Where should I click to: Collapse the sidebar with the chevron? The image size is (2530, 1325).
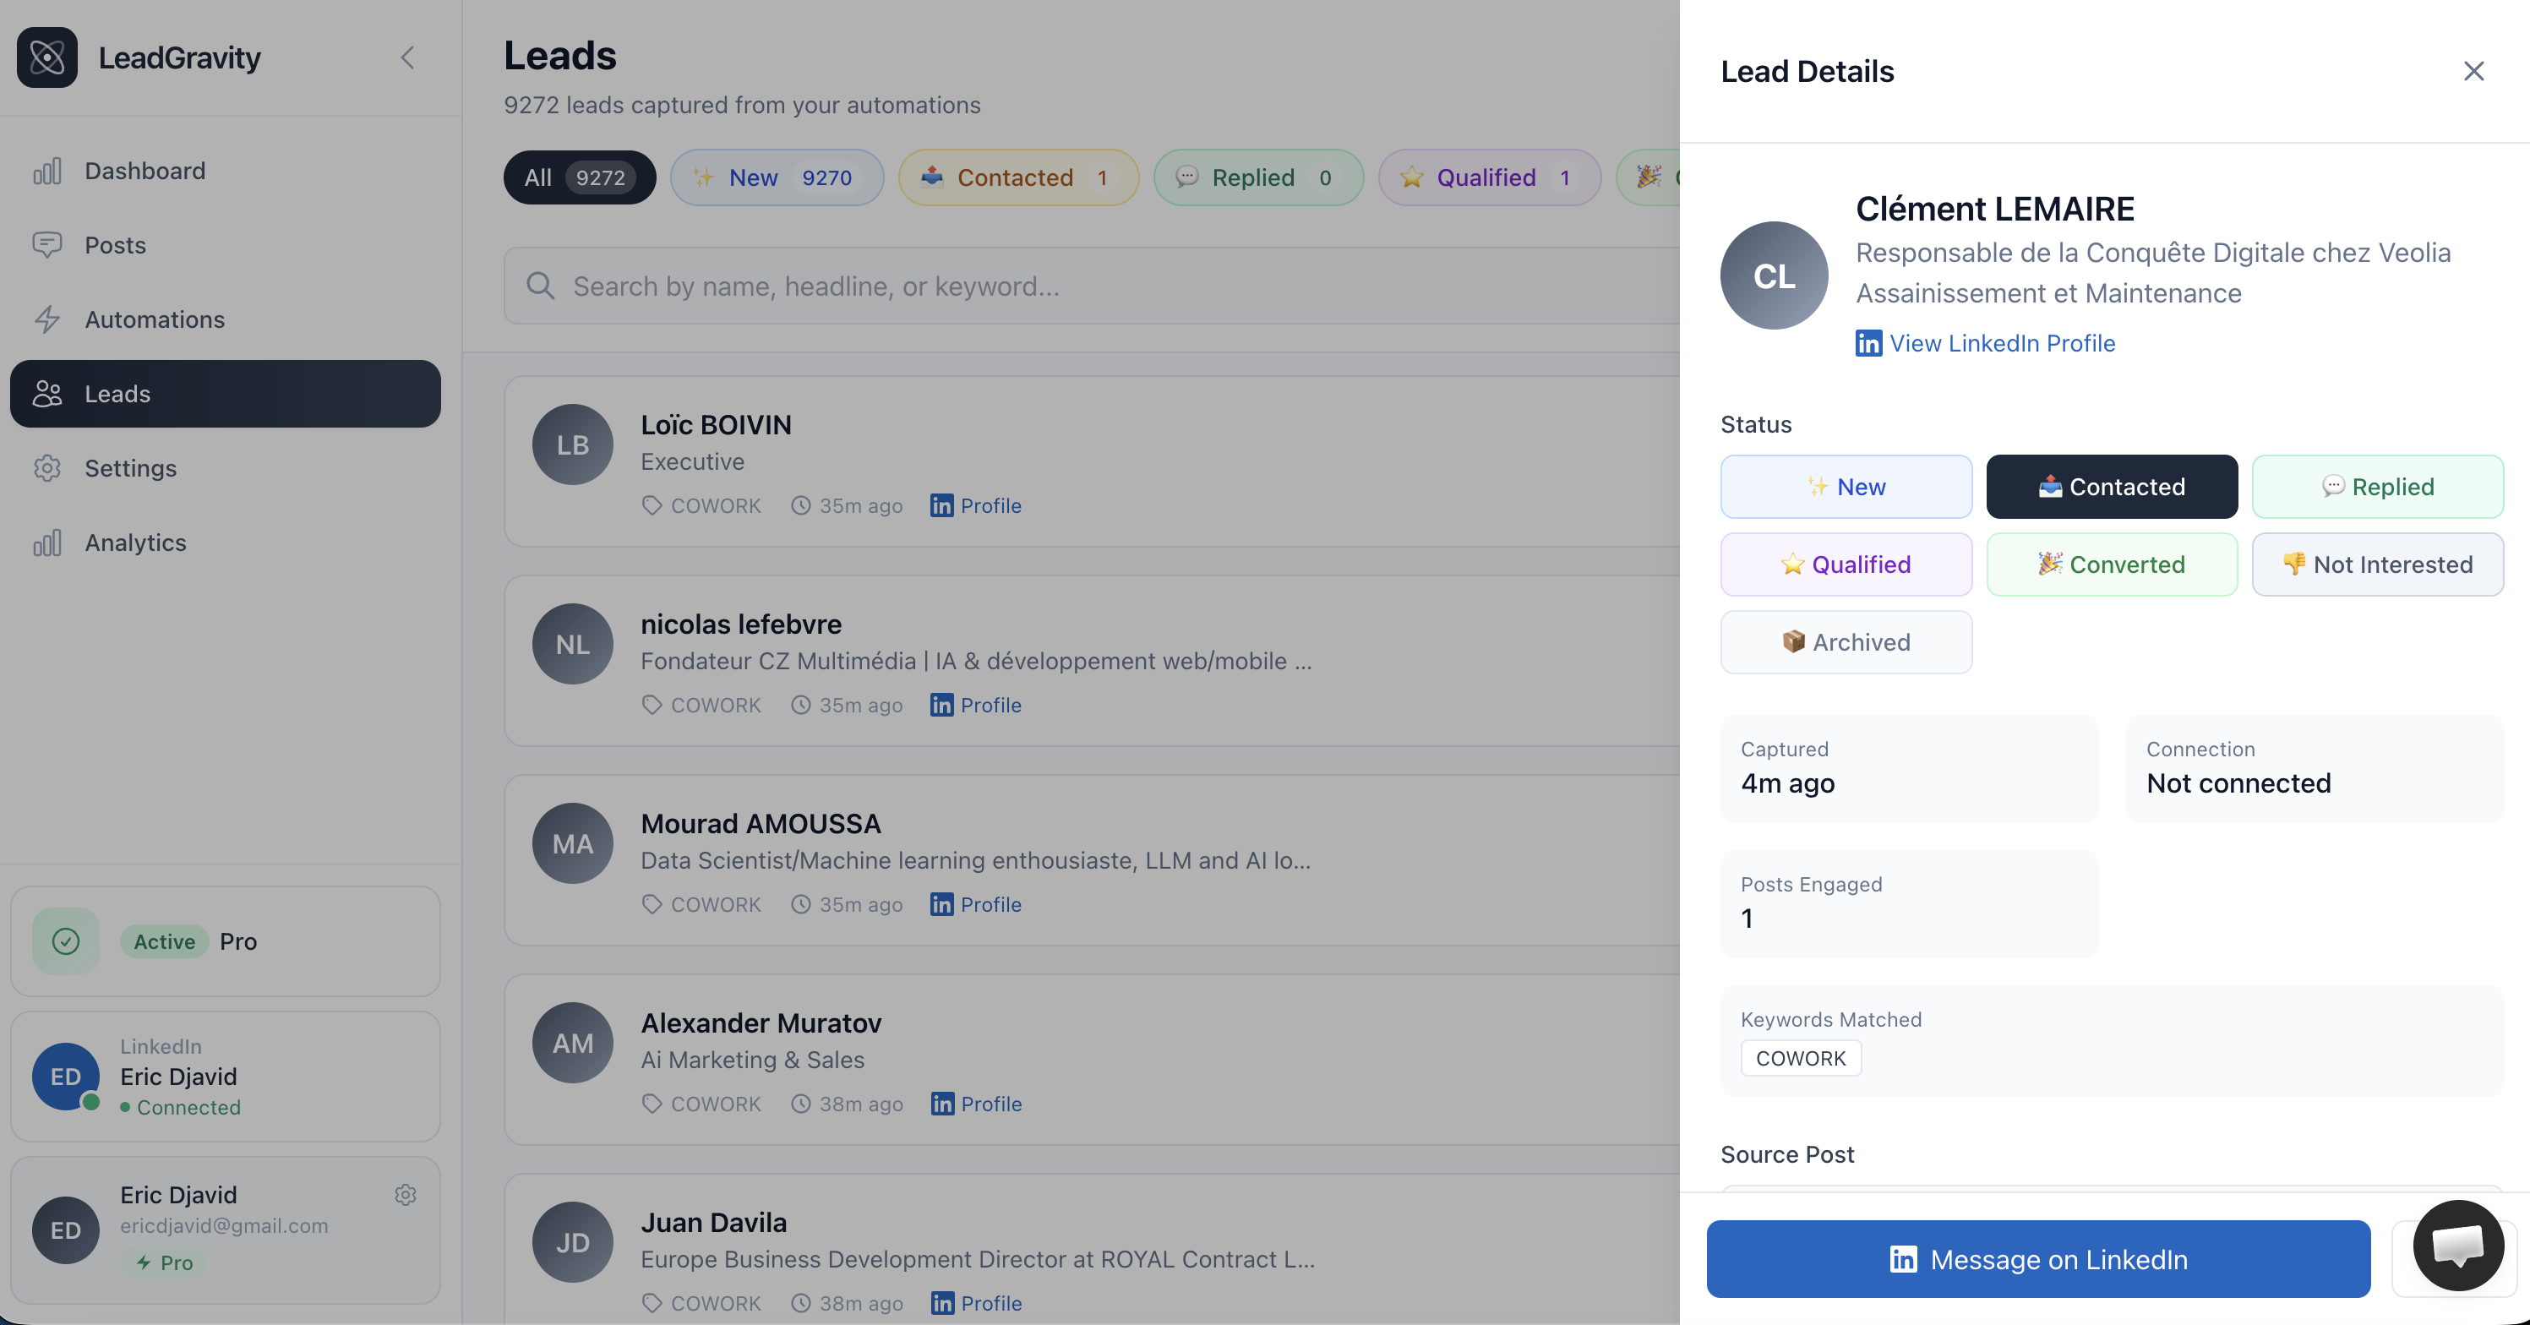(407, 57)
